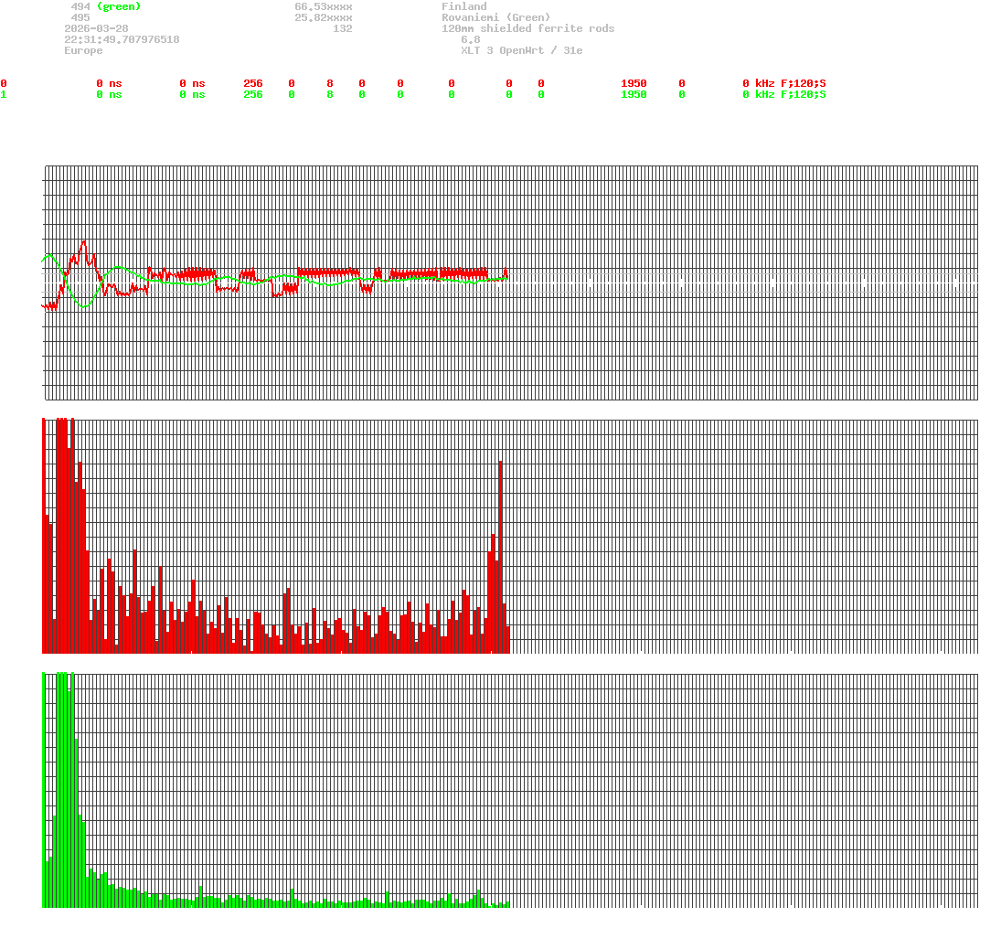Select the timestamp 22:31:49.707976518
Viewport: 1001px width, 928px height.
(122, 39)
